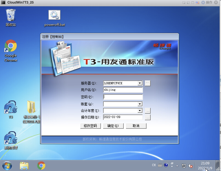Screen dimensions: 221x171
Task: Expand the 会计年度 fiscal year dropdown
Action: (x=140, y=111)
